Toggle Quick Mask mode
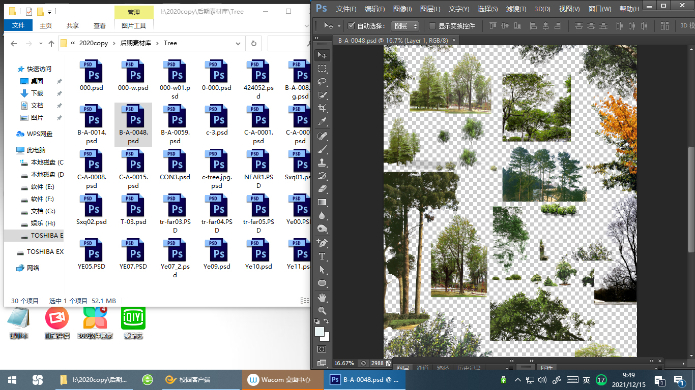 point(322,349)
